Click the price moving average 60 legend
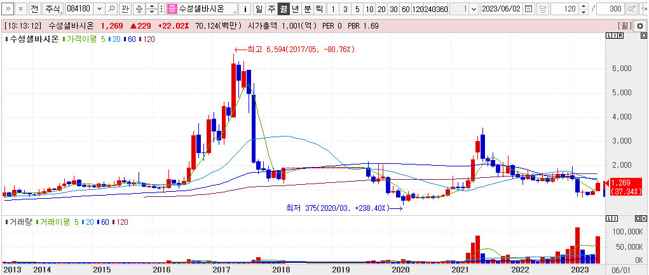 [x=130, y=41]
